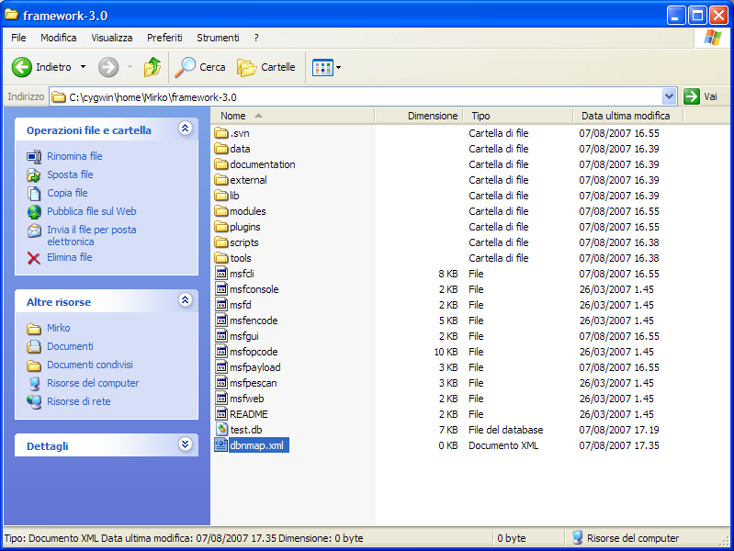Image resolution: width=734 pixels, height=551 pixels.
Task: Select the documentation folder icon
Action: click(221, 164)
